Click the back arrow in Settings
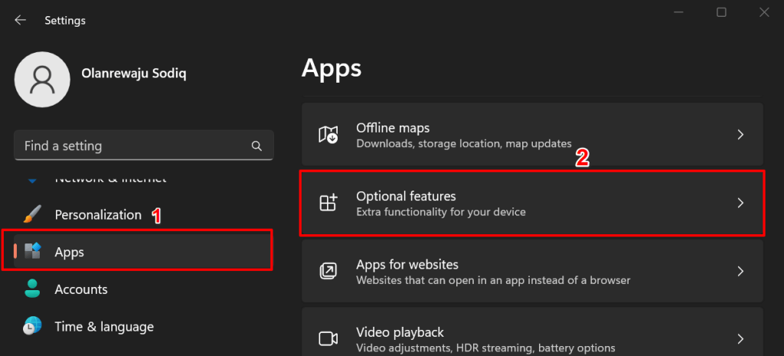Image resolution: width=784 pixels, height=356 pixels. tap(20, 21)
